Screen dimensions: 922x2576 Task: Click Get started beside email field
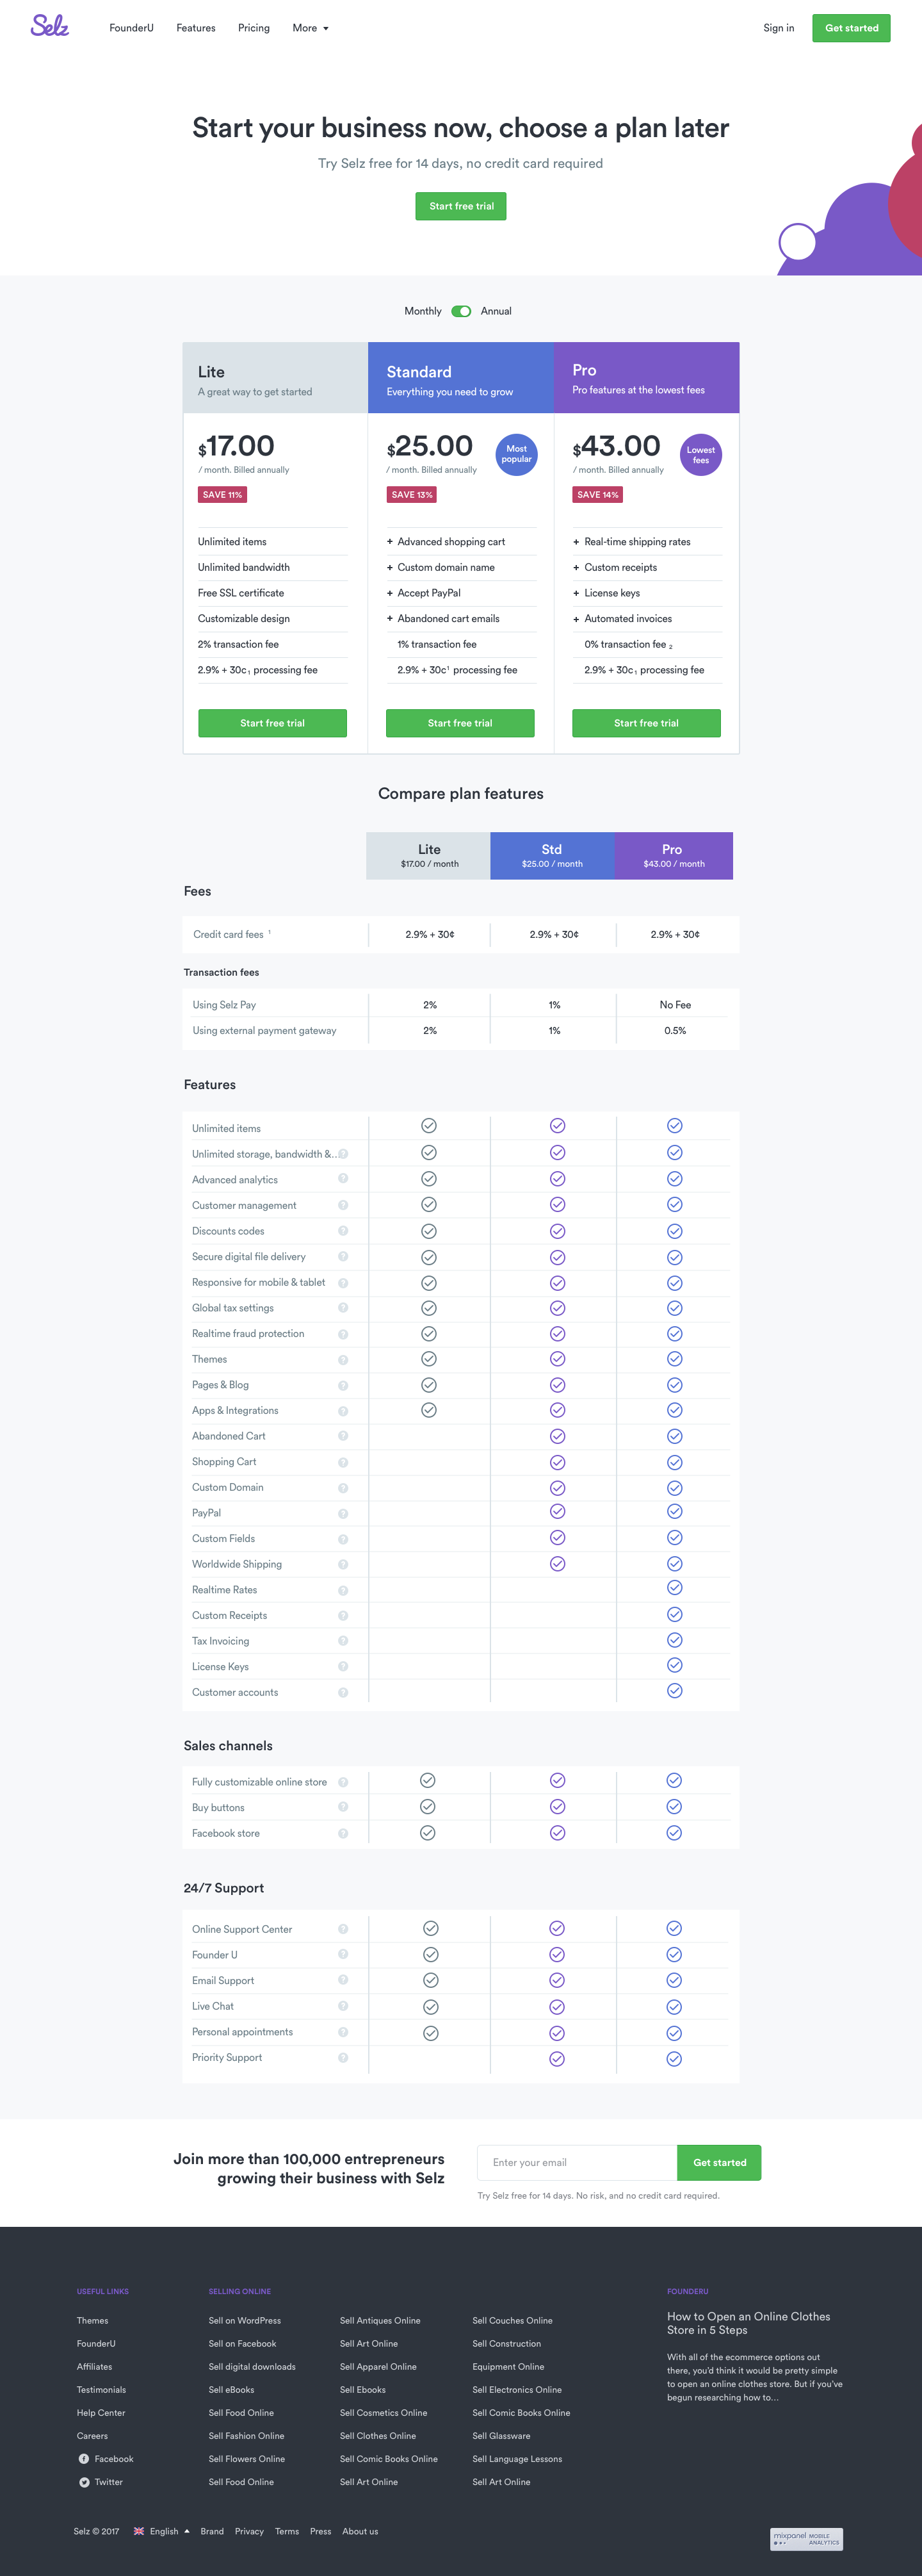click(719, 2162)
